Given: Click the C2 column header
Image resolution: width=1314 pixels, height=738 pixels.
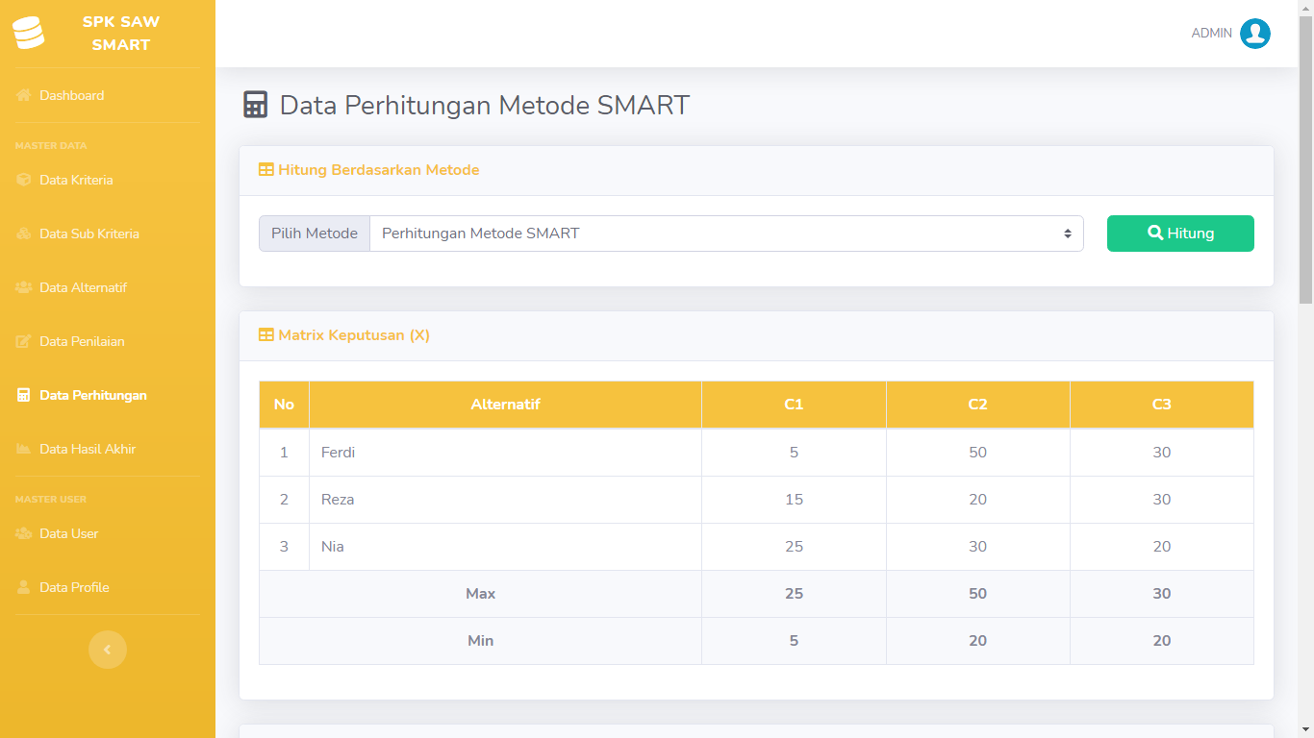Looking at the screenshot, I should 977,405.
